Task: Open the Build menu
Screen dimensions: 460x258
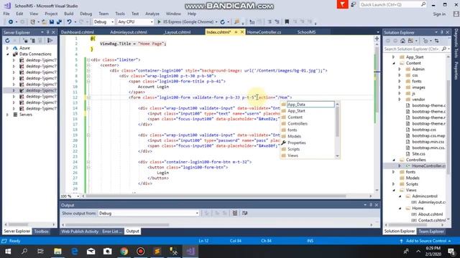Action: click(69, 14)
